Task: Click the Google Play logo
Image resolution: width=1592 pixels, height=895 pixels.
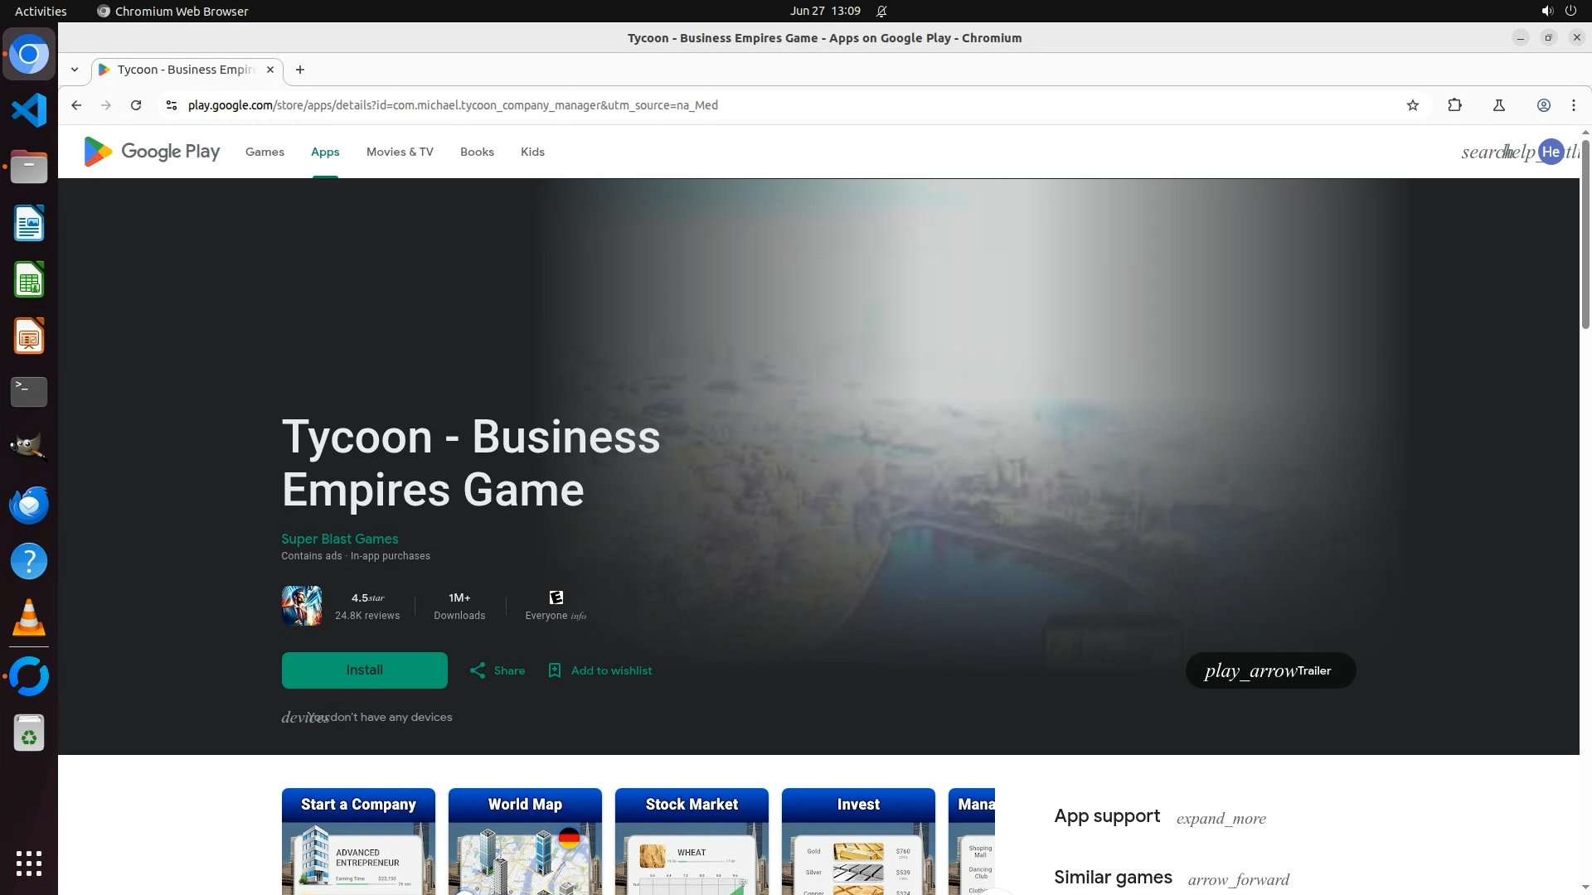Action: coord(152,152)
